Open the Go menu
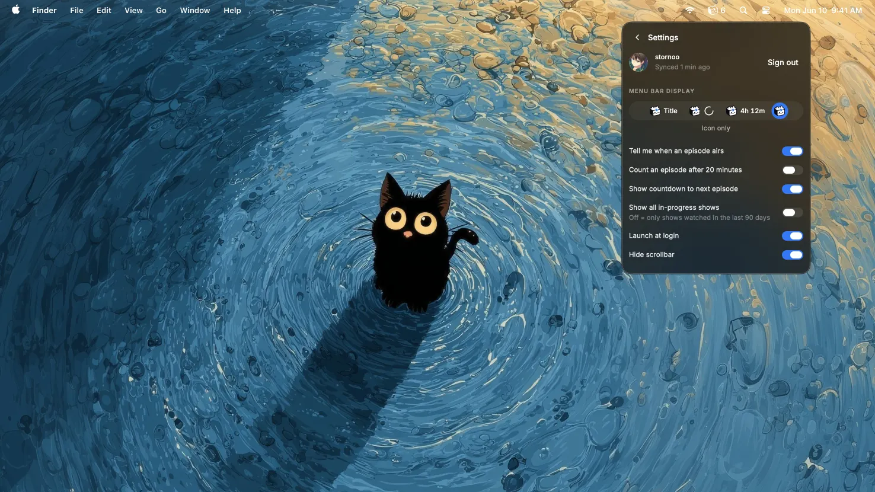Viewport: 875px width, 492px height. tap(161, 11)
